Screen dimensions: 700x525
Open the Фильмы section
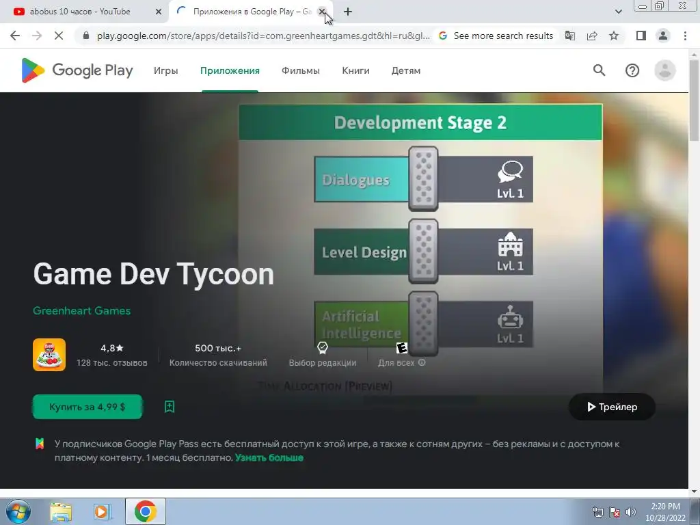301,70
